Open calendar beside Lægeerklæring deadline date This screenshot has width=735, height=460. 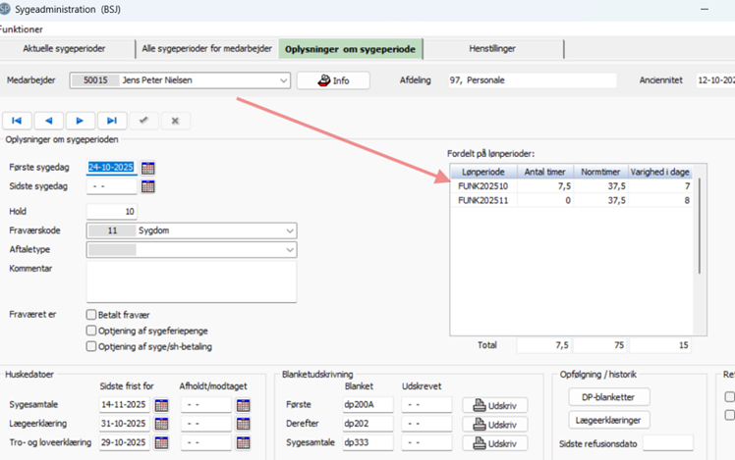point(162,424)
